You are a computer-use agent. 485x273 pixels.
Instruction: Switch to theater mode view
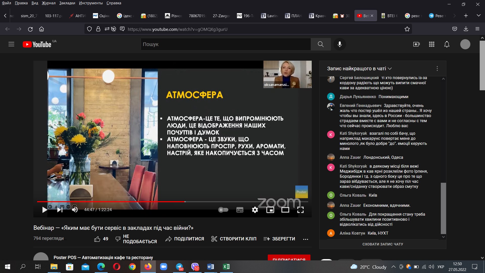[285, 210]
